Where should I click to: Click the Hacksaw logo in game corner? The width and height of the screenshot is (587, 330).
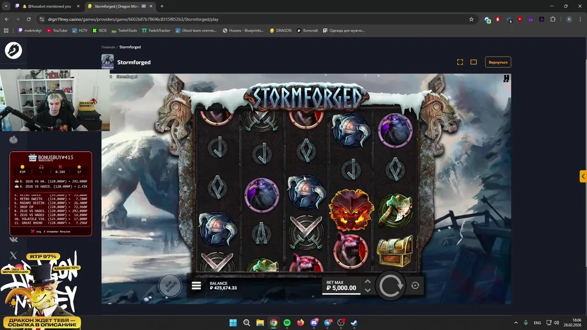(506, 79)
